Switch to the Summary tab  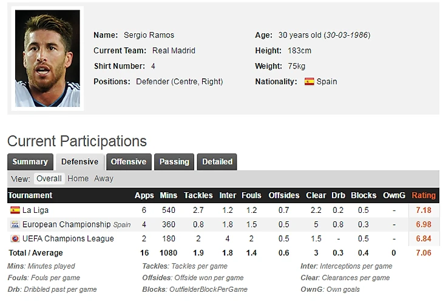point(30,162)
